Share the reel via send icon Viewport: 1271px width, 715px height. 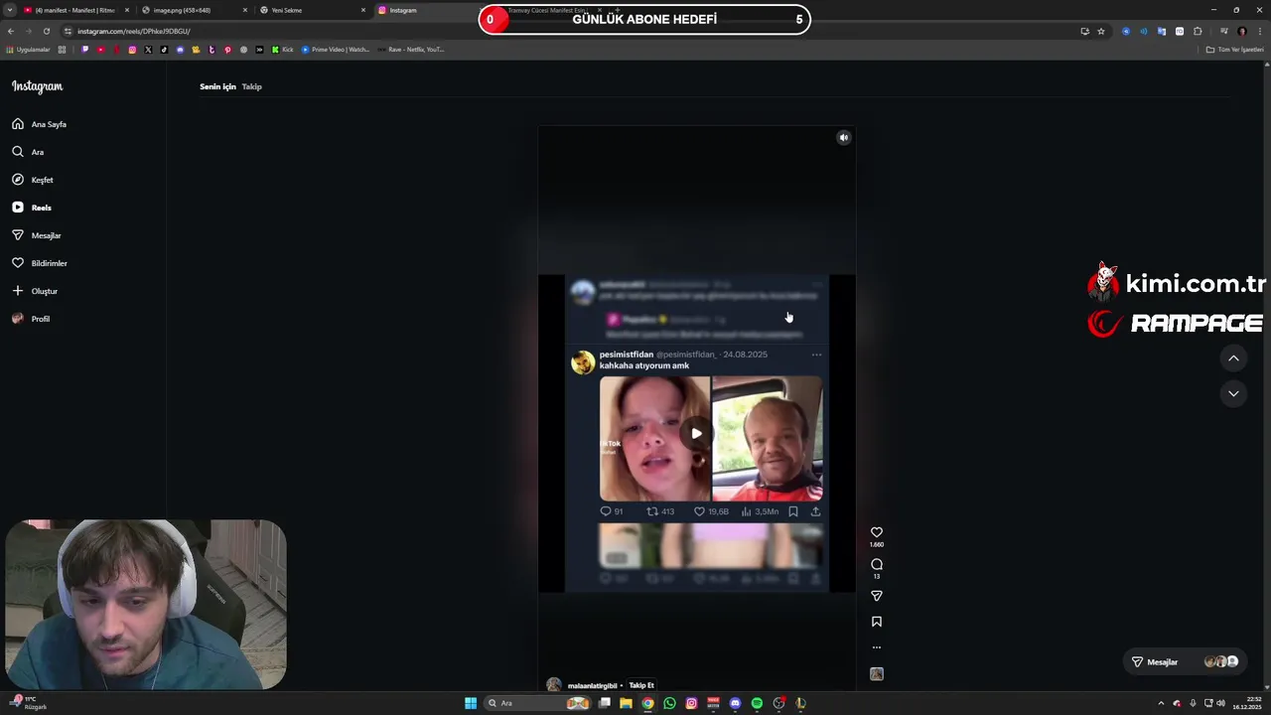[876, 596]
